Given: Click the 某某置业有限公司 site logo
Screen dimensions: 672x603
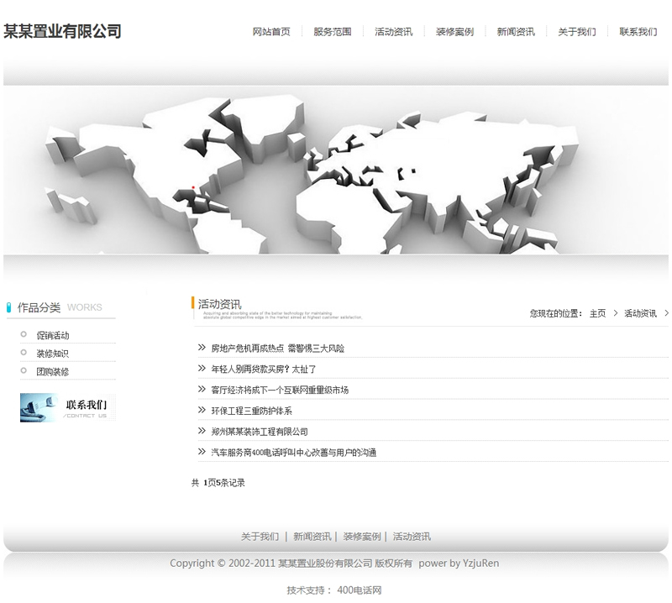Looking at the screenshot, I should (x=63, y=32).
